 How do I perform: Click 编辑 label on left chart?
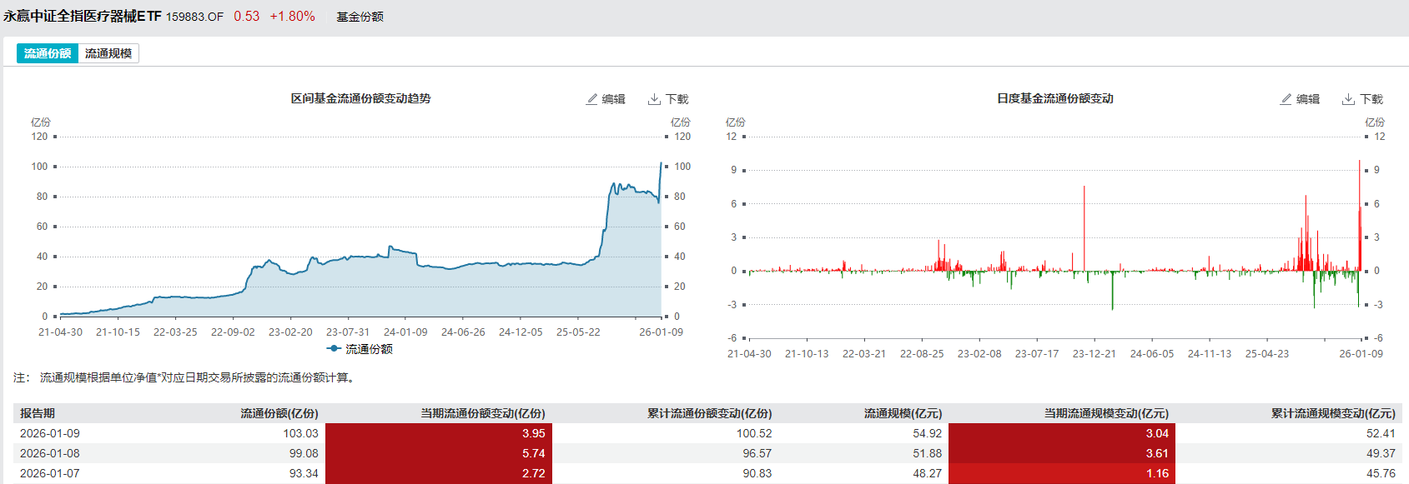614,99
